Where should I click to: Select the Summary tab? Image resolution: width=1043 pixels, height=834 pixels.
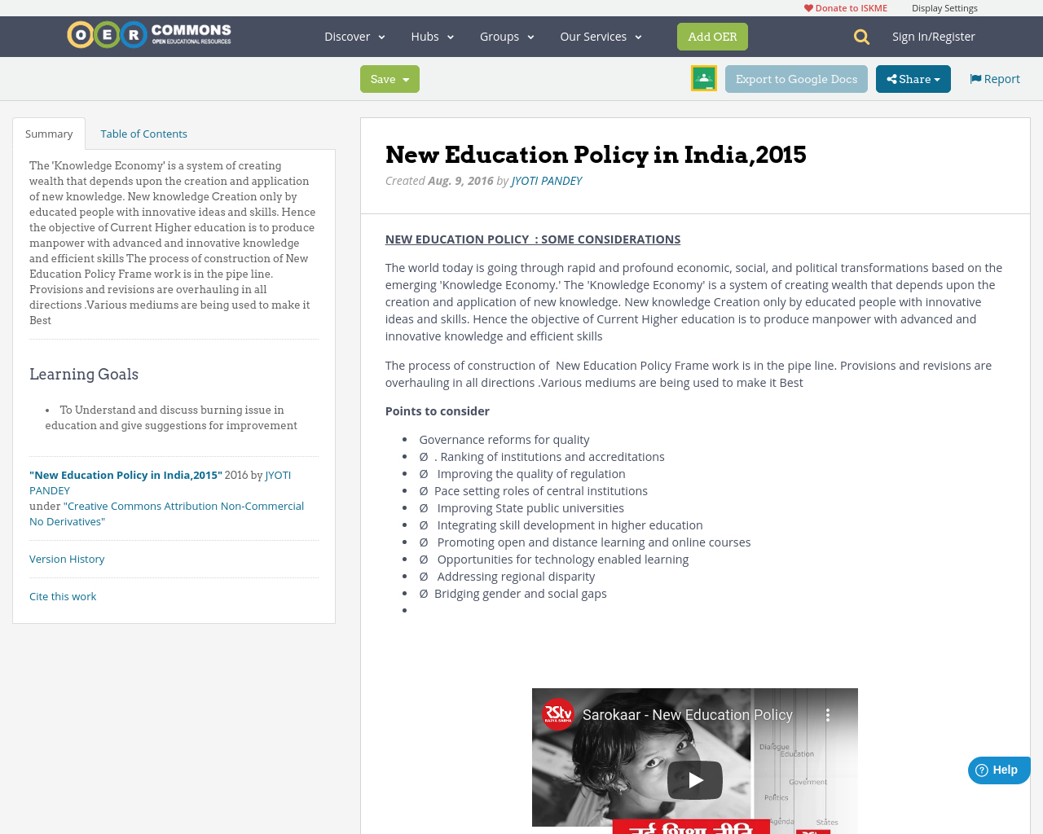click(49, 133)
